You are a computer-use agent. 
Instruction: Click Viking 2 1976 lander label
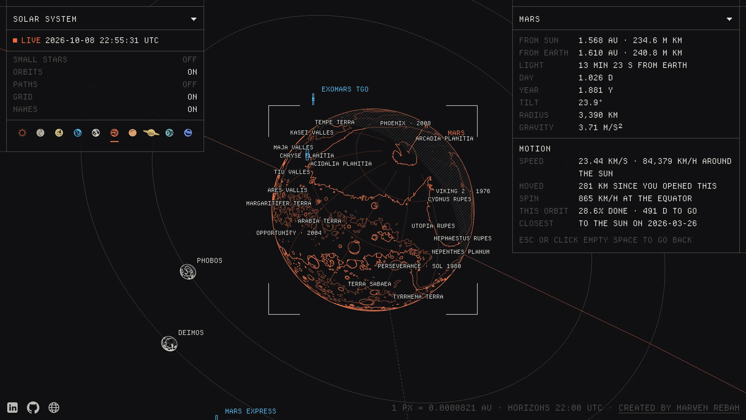(x=463, y=191)
